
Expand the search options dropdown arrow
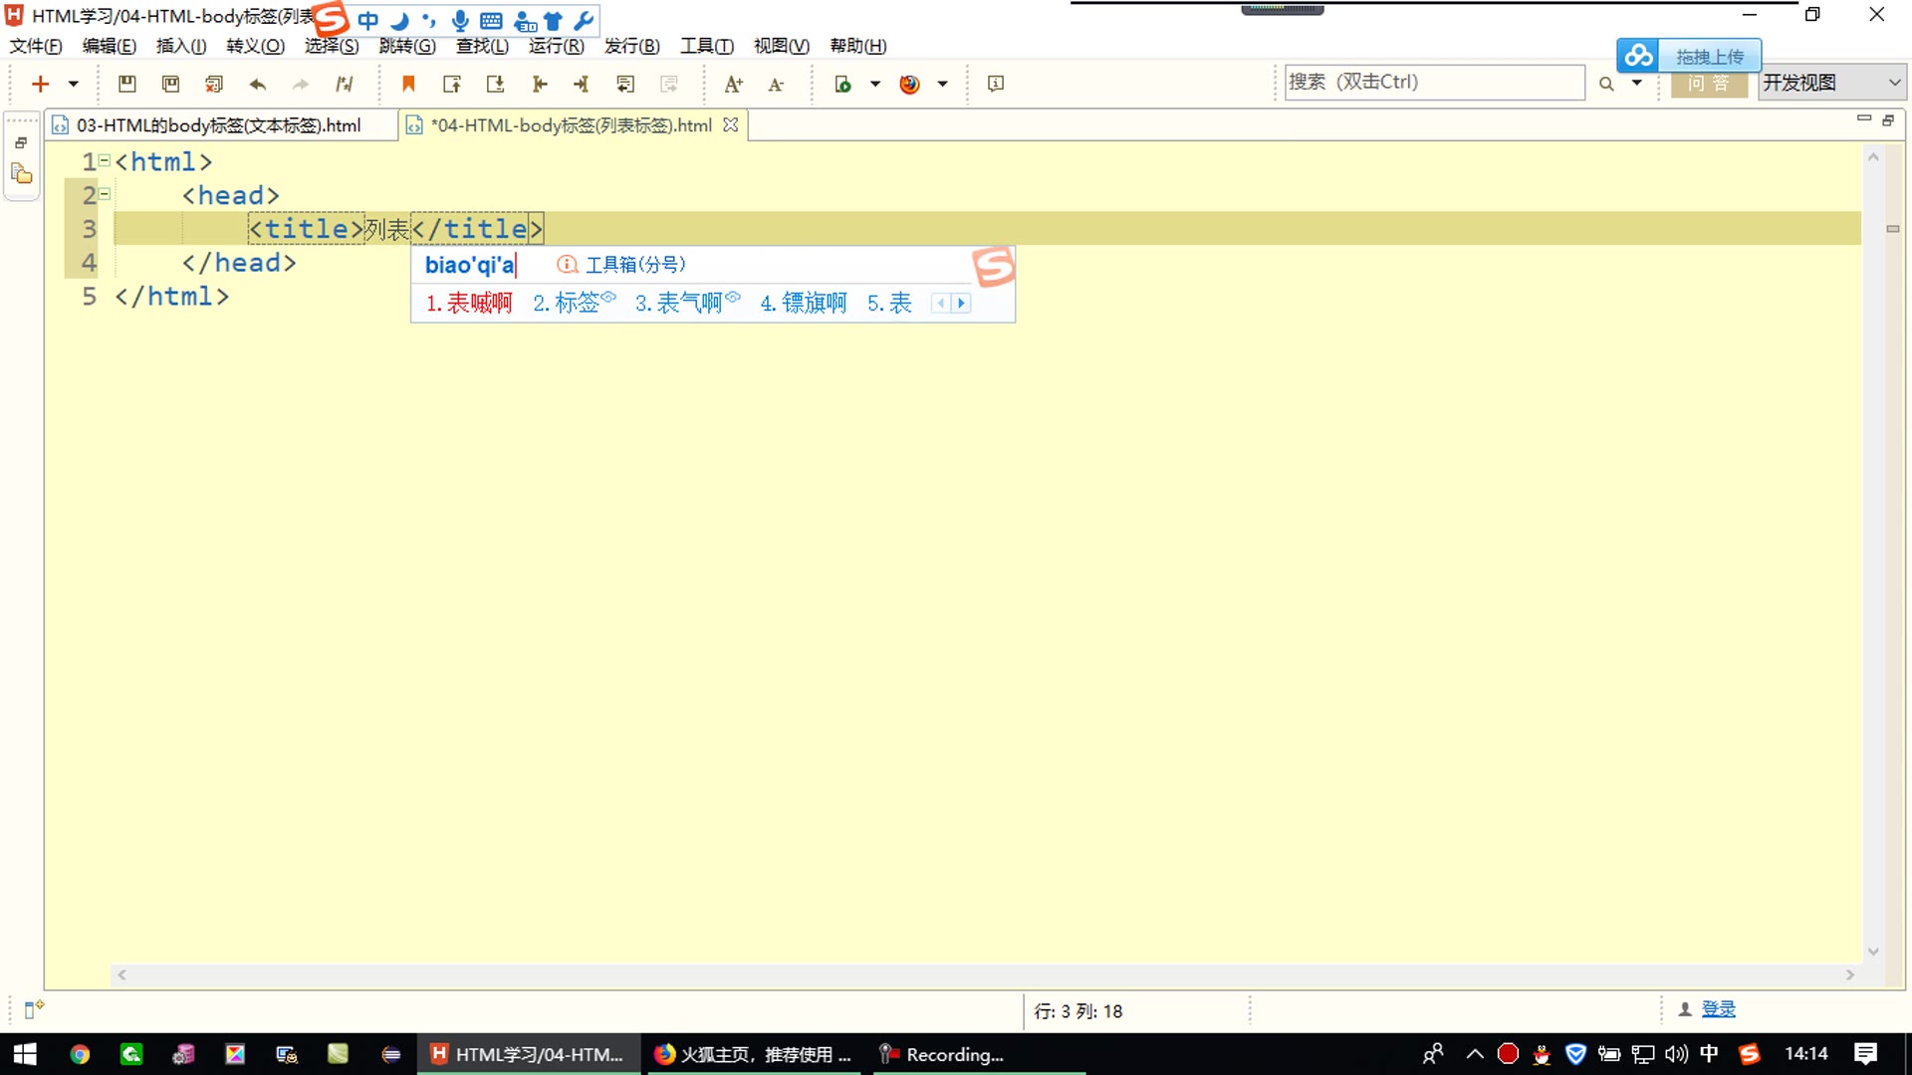[x=1637, y=83]
